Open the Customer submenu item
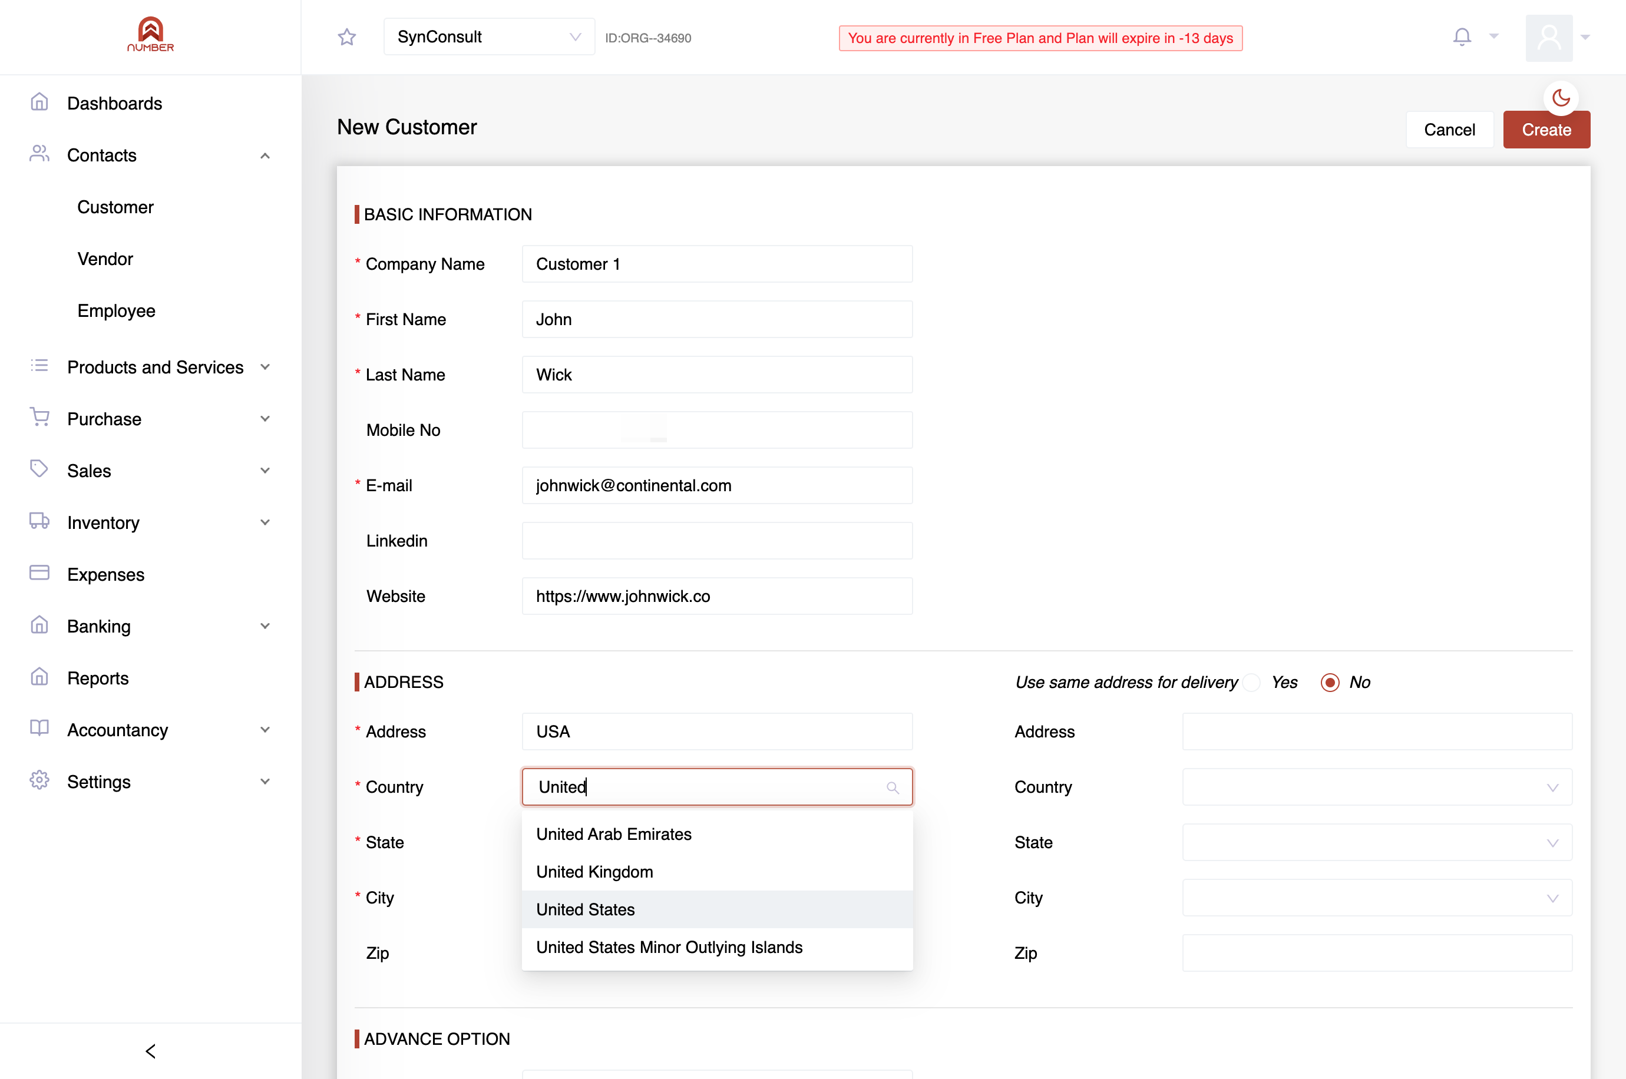This screenshot has width=1626, height=1079. click(115, 207)
